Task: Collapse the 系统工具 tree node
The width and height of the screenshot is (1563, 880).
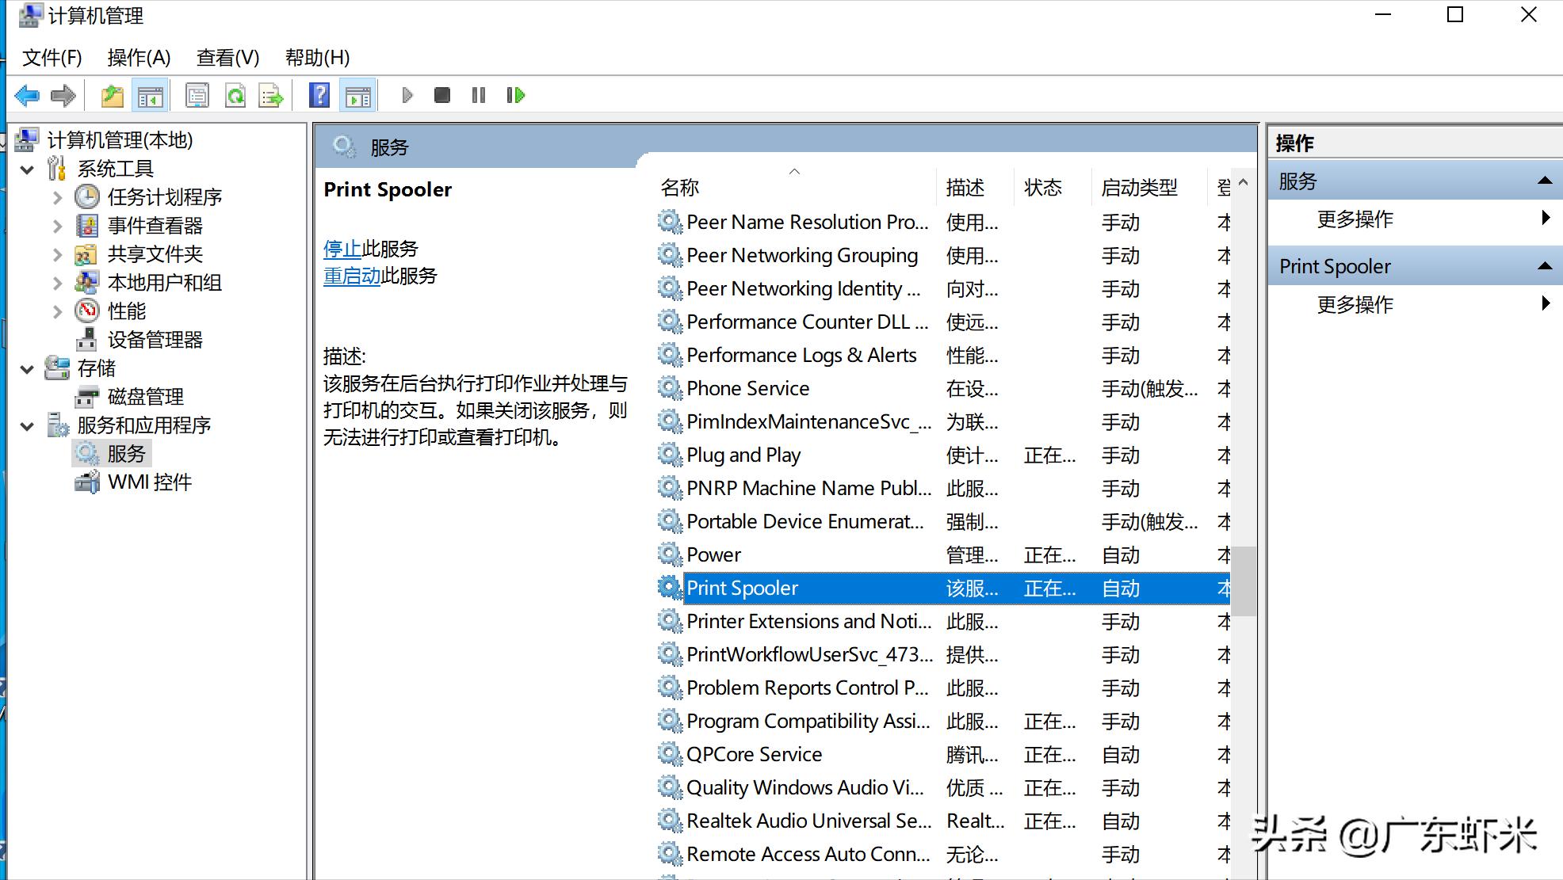Action: (27, 169)
